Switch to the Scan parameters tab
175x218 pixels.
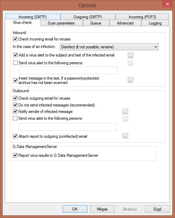coord(61,23)
